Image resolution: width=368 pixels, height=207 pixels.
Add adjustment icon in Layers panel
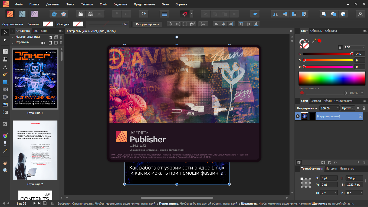(x=329, y=162)
